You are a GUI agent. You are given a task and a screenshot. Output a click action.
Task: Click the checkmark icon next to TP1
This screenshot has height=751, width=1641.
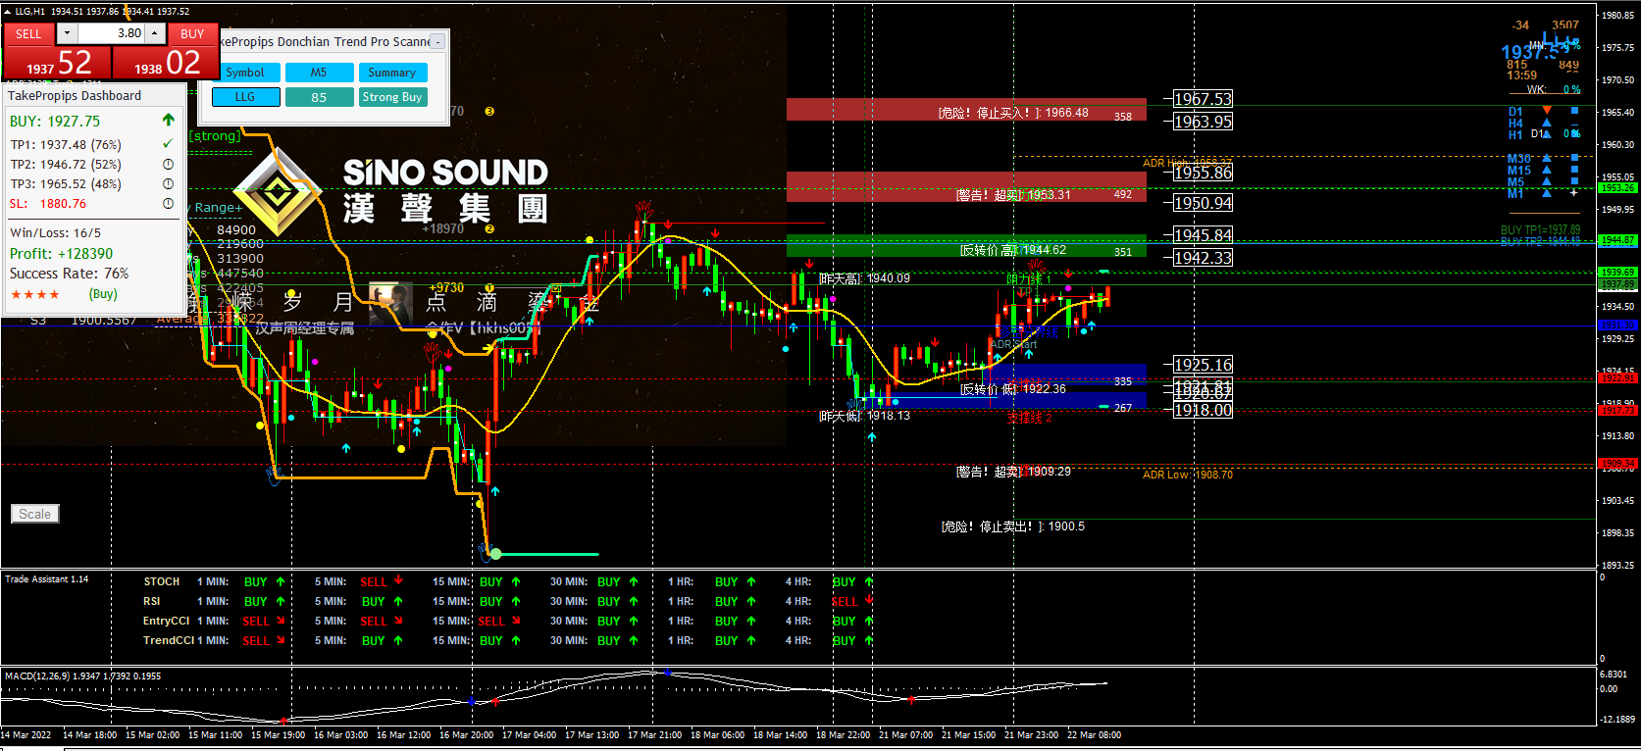168,144
